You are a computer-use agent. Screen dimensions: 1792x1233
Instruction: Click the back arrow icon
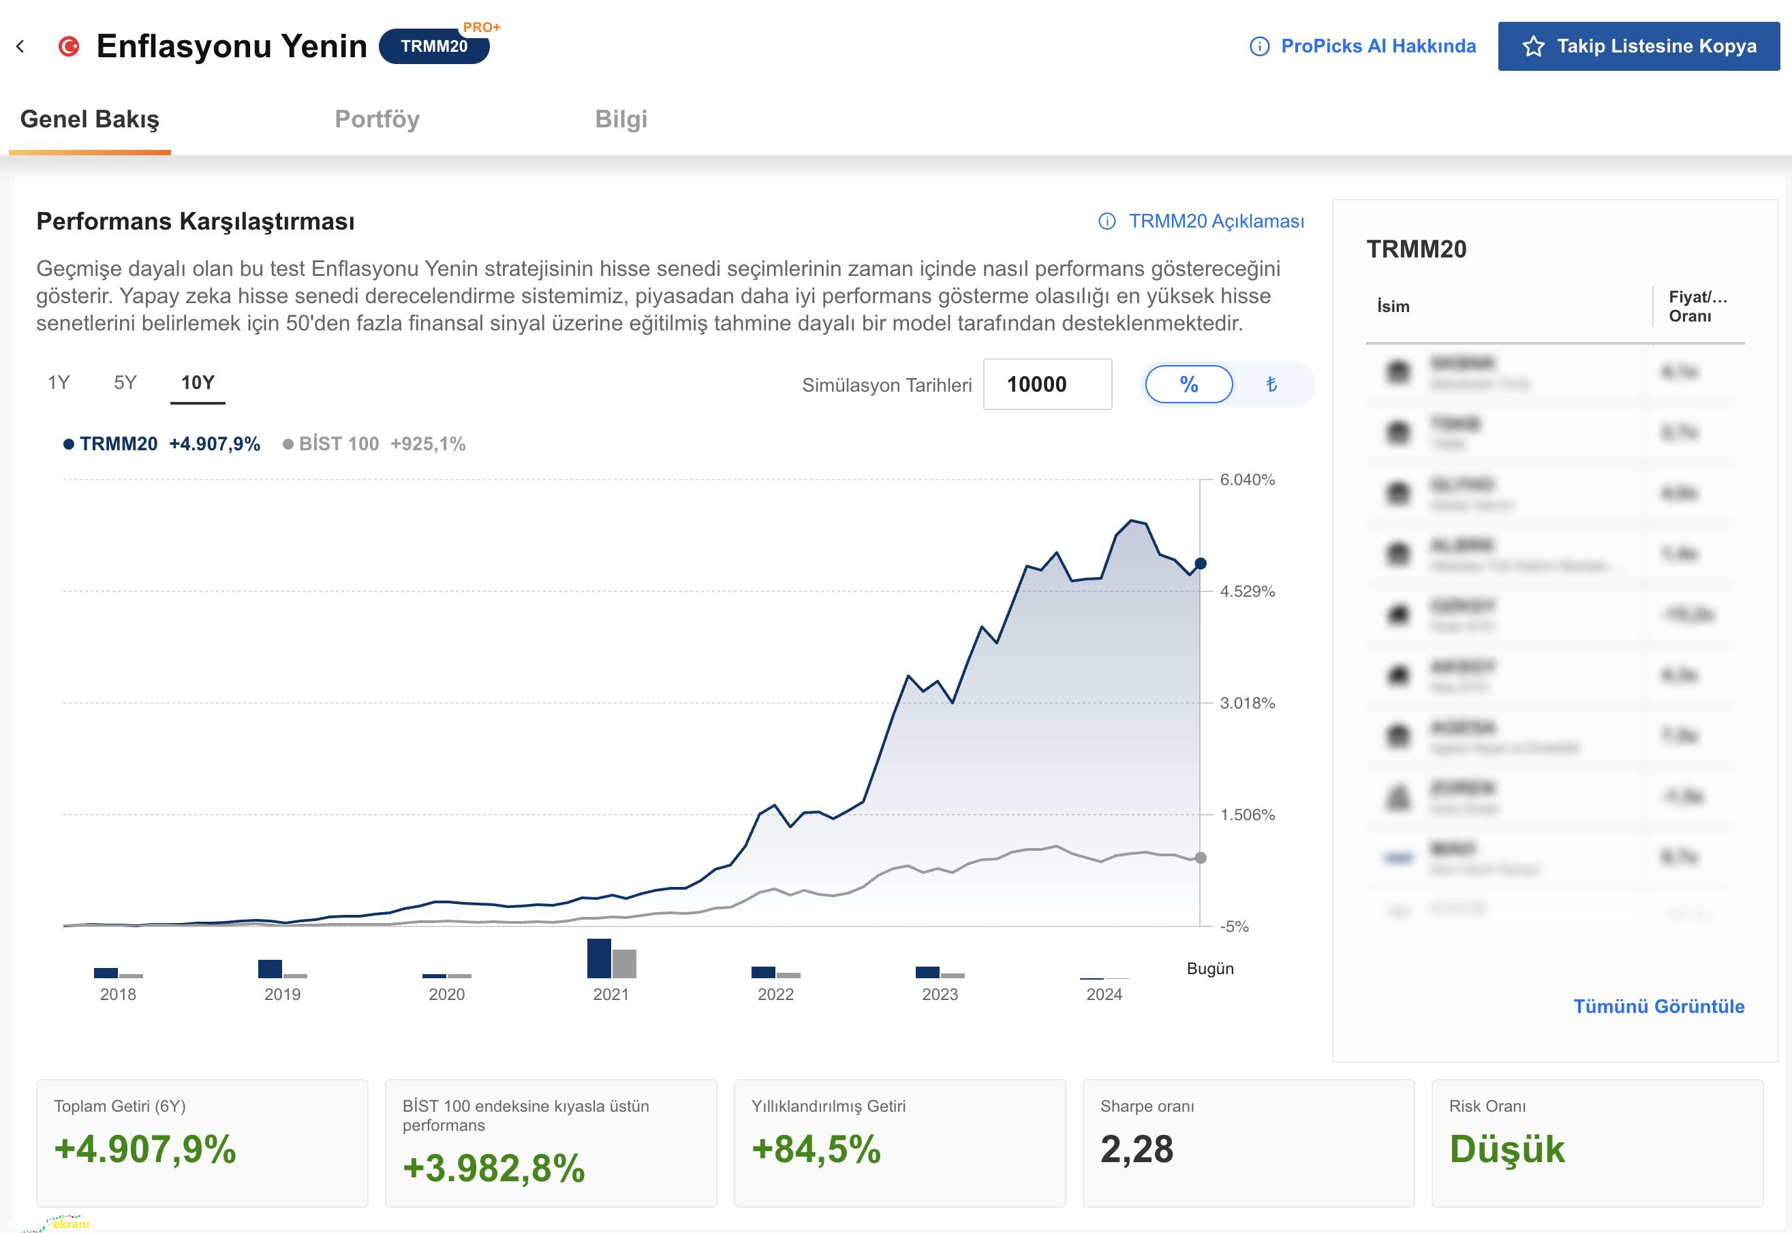pos(20,46)
